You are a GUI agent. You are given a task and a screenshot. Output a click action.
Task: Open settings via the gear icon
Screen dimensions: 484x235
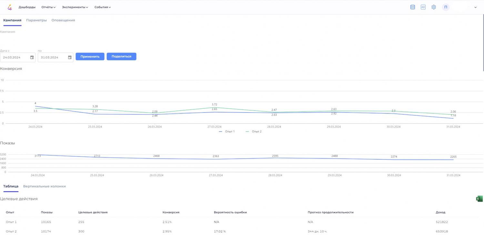[434, 7]
